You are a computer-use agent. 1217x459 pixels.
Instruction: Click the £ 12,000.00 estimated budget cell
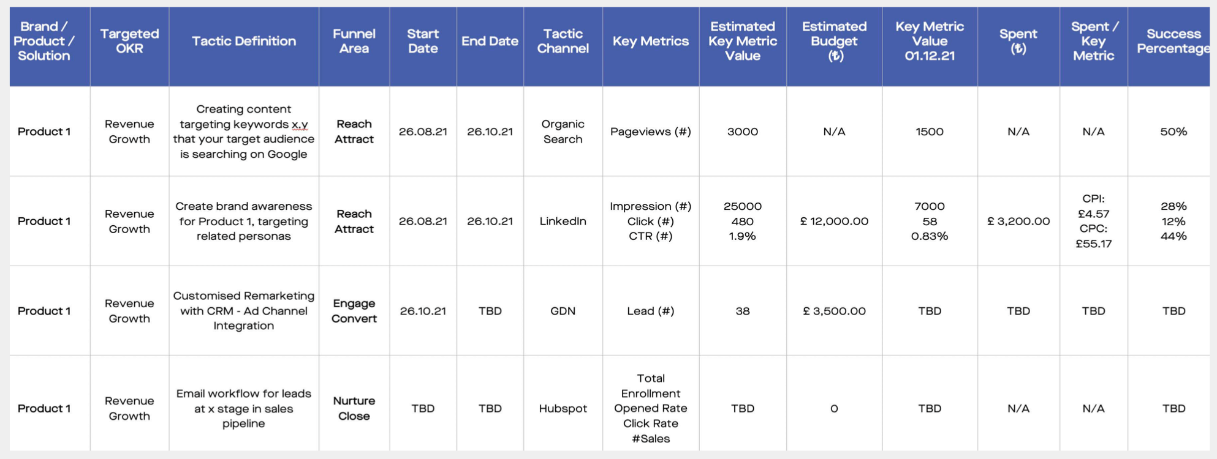834,221
